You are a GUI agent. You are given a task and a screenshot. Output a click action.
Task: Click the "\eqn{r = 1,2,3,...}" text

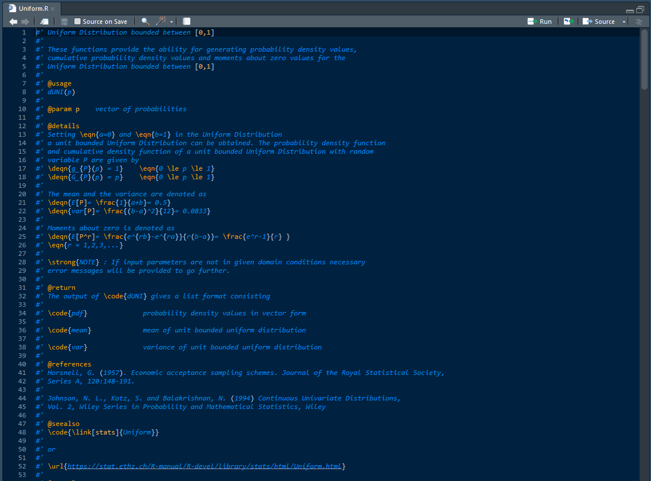click(x=85, y=245)
